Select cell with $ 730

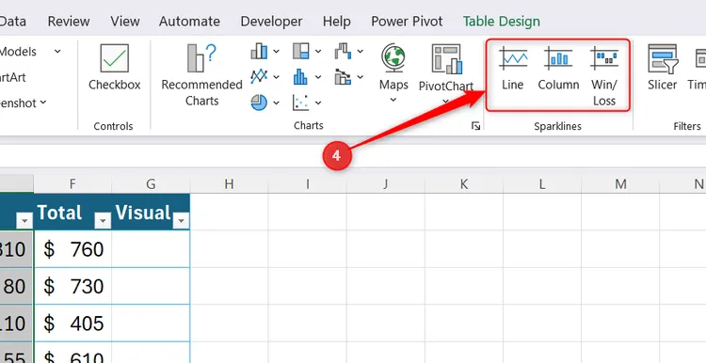tap(72, 286)
